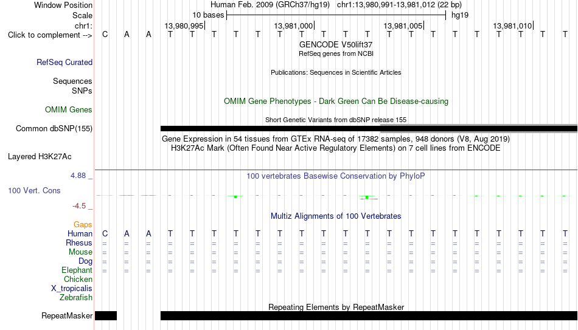Click the Common dbSNP(155) track label
This screenshot has width=578, height=330.
click(54, 129)
